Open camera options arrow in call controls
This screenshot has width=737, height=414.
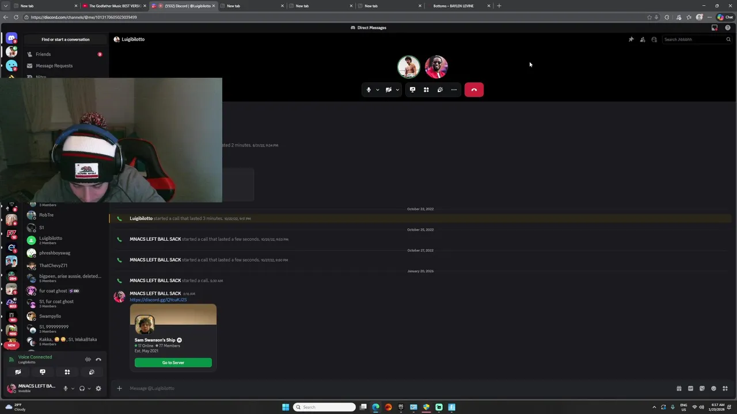coord(397,90)
